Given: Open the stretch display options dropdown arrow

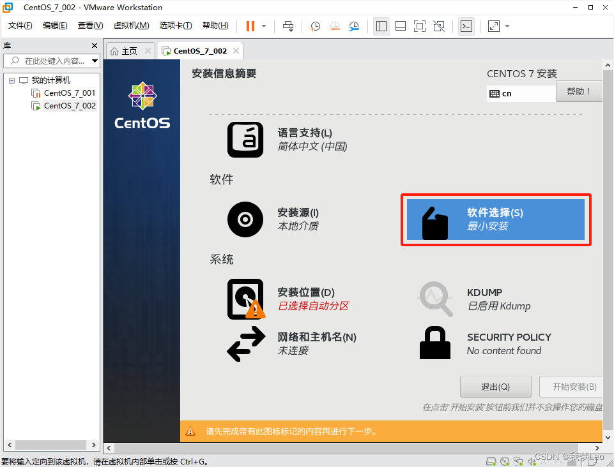Looking at the screenshot, I should point(507,26).
